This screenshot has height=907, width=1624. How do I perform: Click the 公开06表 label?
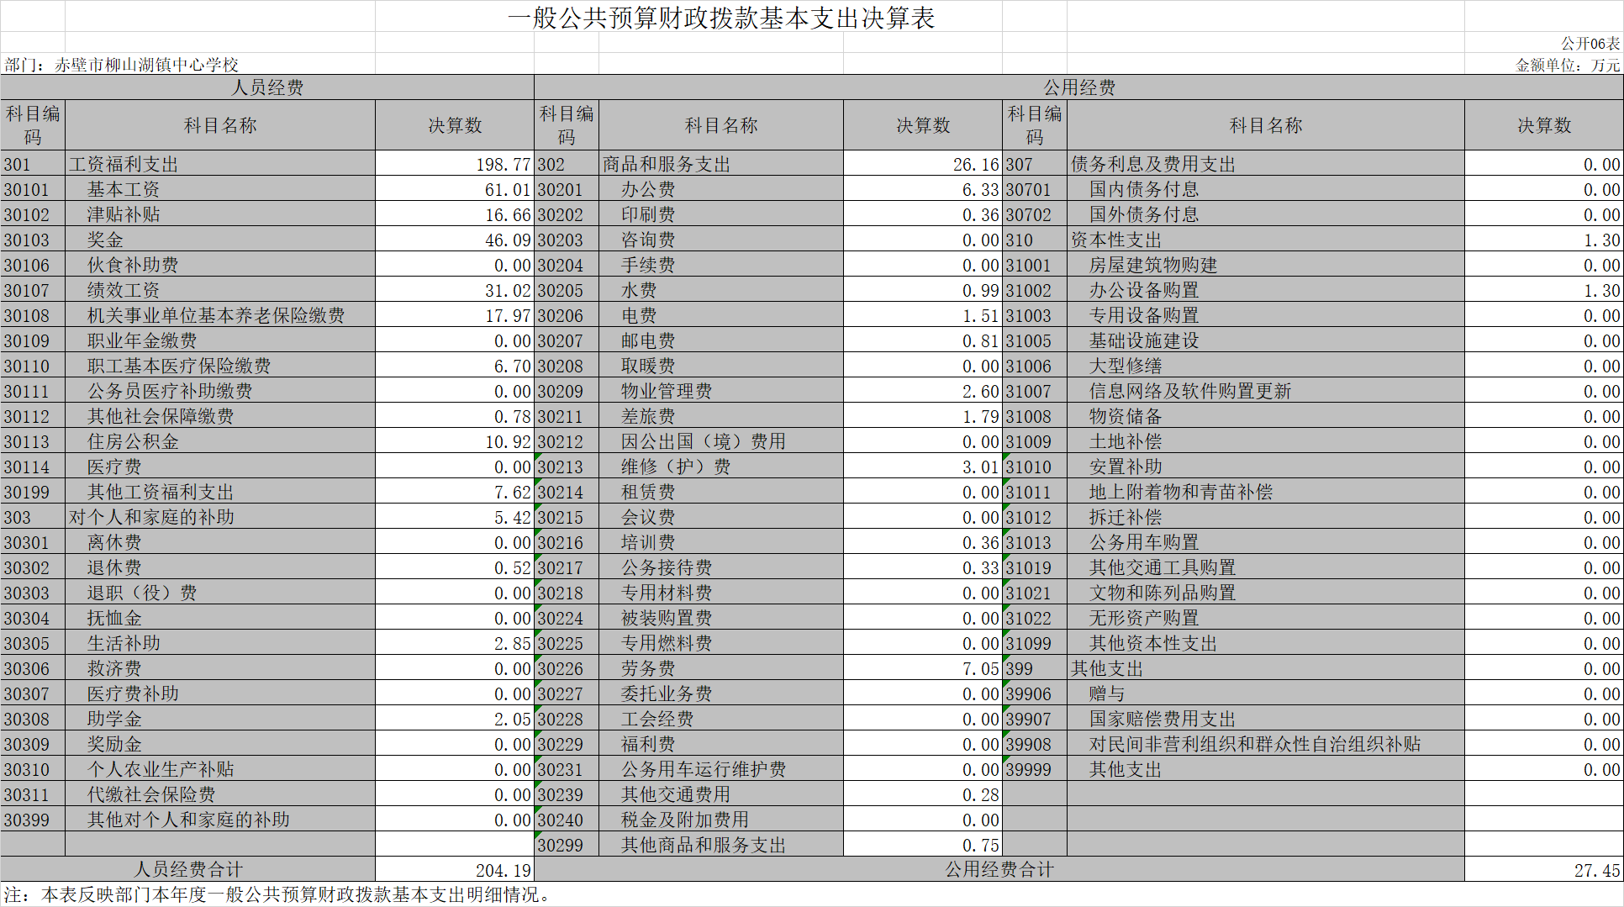(x=1590, y=44)
